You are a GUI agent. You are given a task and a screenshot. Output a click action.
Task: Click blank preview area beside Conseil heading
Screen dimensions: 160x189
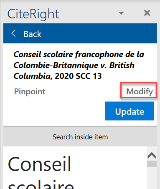pos(109,164)
